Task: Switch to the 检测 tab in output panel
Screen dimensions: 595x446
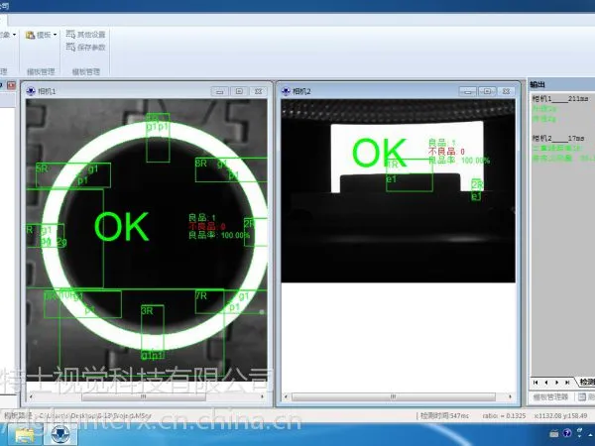Action: click(587, 383)
